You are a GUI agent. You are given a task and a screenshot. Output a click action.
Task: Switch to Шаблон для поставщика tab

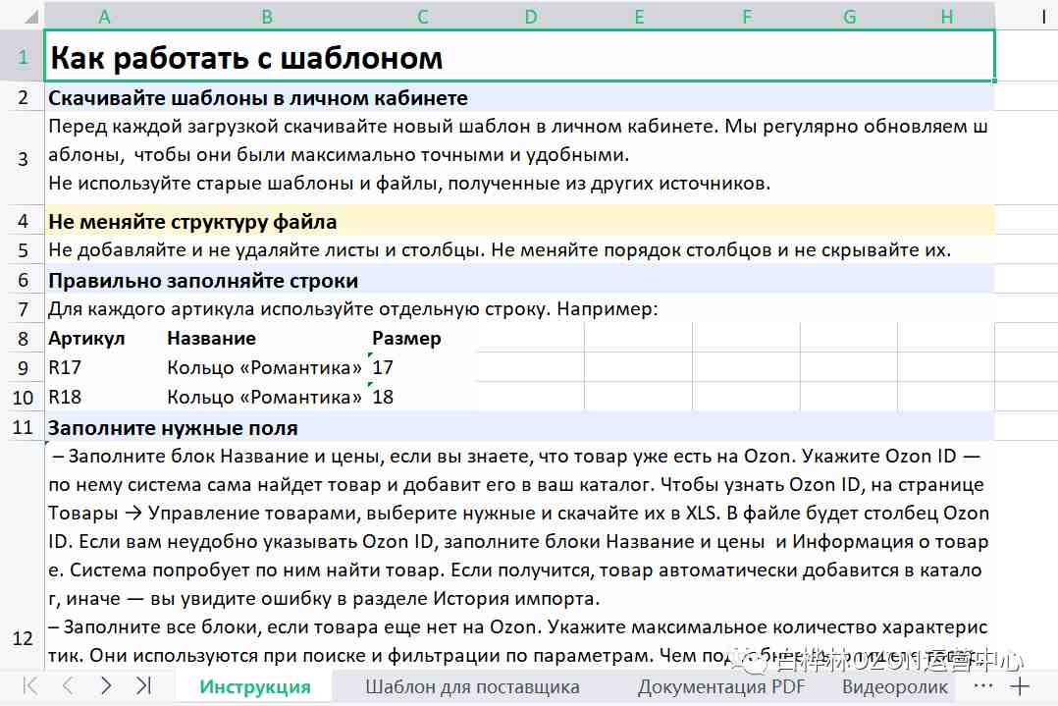pos(472,687)
